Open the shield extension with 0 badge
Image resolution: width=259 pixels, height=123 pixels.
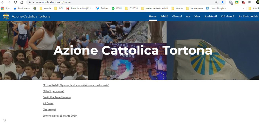pyautogui.click(x=231, y=2)
